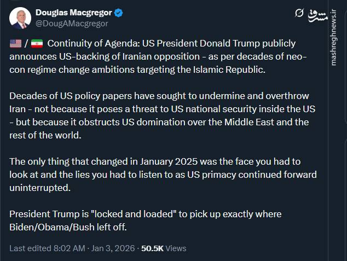This screenshot has height=261, width=347.
Task: Open the Douglas Macgregor display name link
Action: (73, 12)
